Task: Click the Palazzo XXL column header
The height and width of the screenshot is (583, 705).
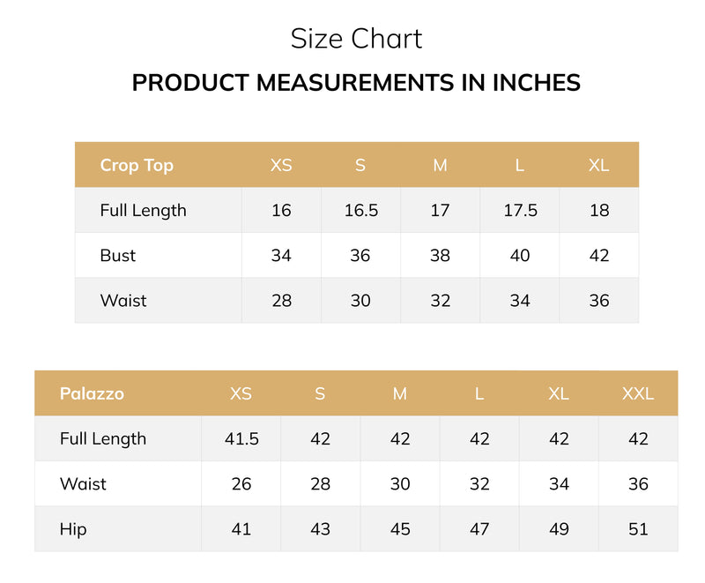Action: coord(638,393)
